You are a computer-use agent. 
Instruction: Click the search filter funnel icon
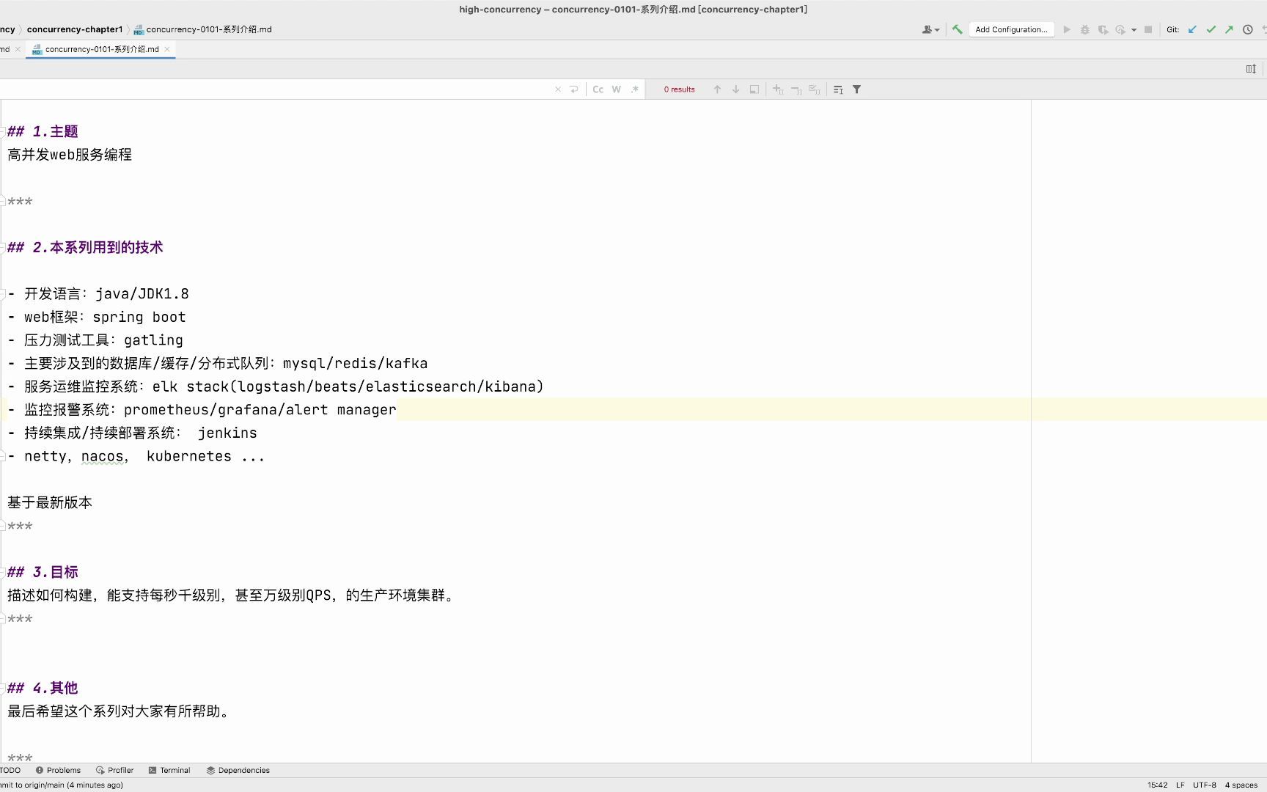click(x=856, y=89)
